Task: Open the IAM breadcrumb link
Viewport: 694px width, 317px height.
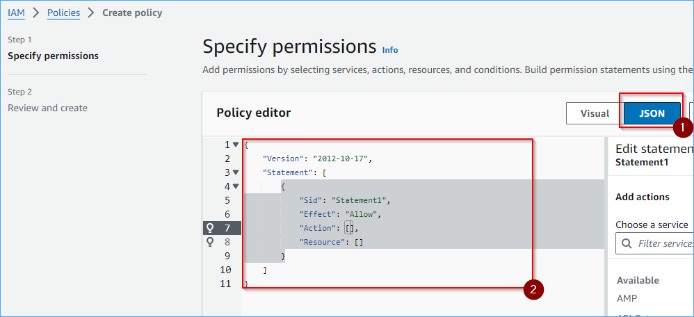Action: point(17,13)
